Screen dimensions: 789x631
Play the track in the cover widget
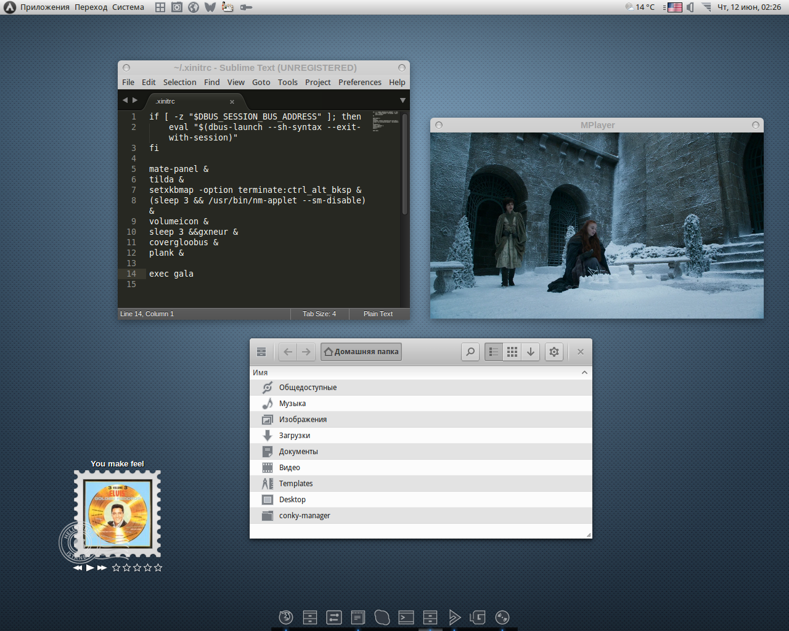coord(90,568)
